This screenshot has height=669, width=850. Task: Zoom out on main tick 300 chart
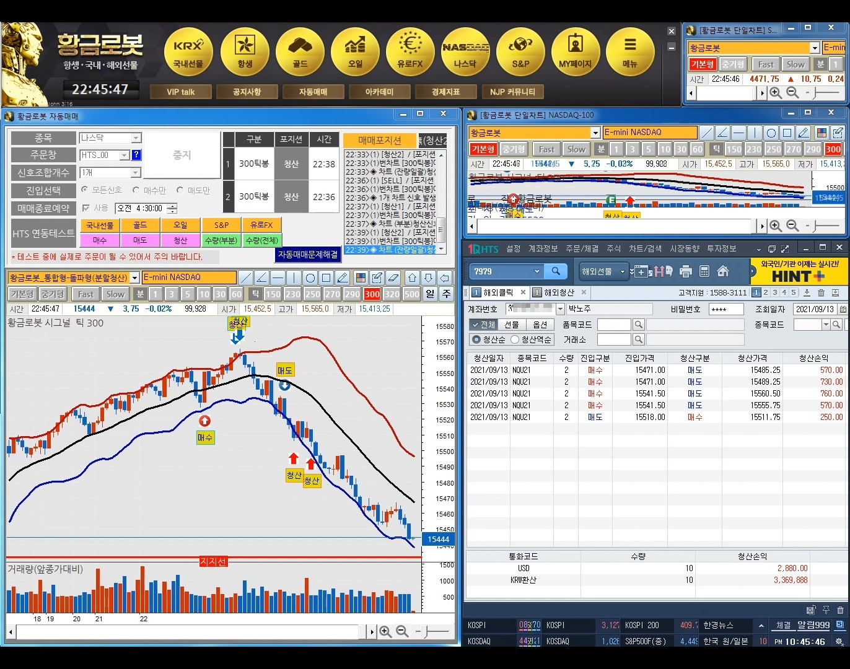pos(402,631)
